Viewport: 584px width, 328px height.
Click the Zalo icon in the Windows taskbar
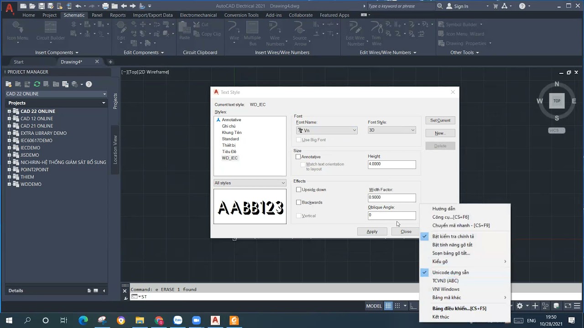pos(177,320)
